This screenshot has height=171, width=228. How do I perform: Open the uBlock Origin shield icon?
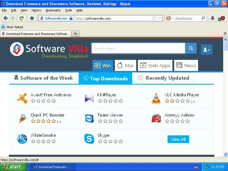(222, 19)
